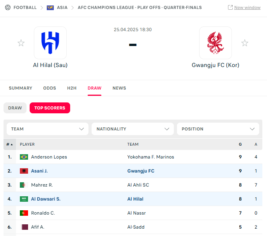Open AFC Champions League breadcrumb link
The height and width of the screenshot is (236, 267).
pyautogui.click(x=140, y=7)
